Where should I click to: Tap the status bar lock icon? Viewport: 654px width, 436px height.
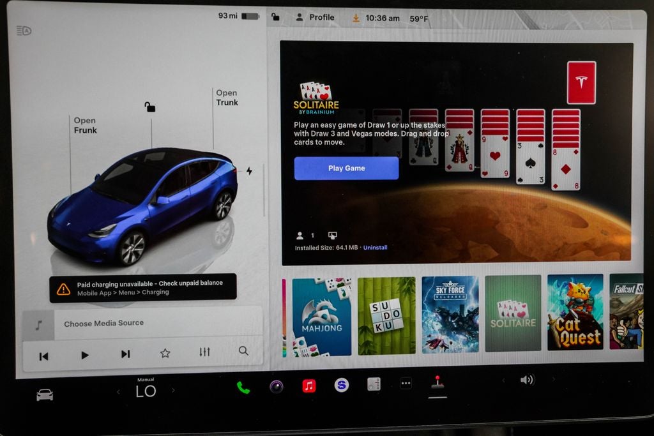pyautogui.click(x=275, y=17)
